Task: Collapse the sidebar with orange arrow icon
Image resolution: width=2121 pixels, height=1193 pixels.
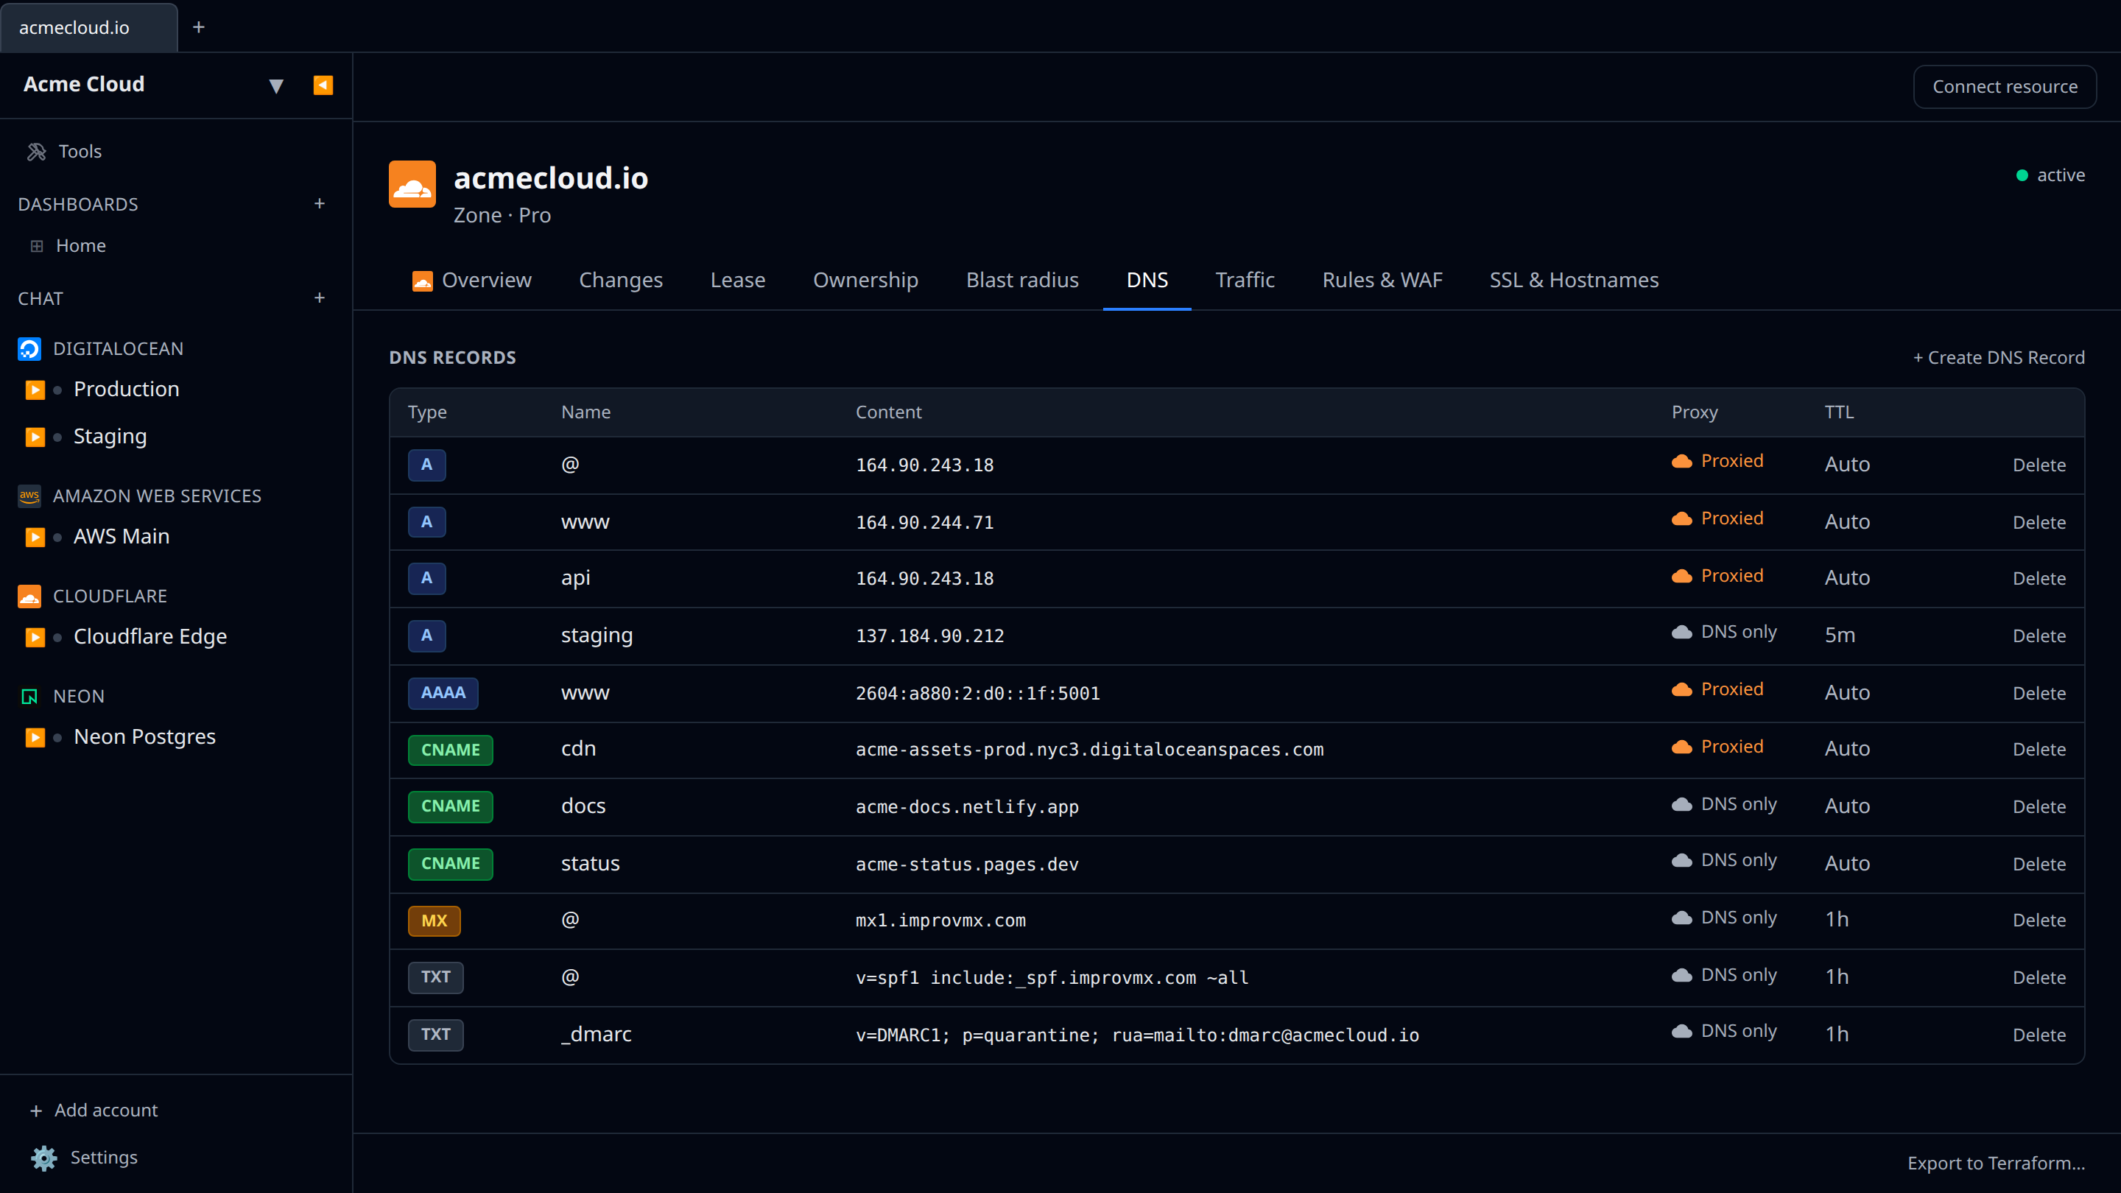Action: 323,85
